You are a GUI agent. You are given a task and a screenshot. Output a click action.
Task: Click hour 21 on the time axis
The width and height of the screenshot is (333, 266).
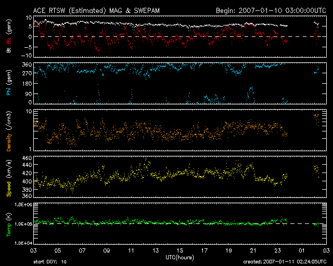pos(253,251)
